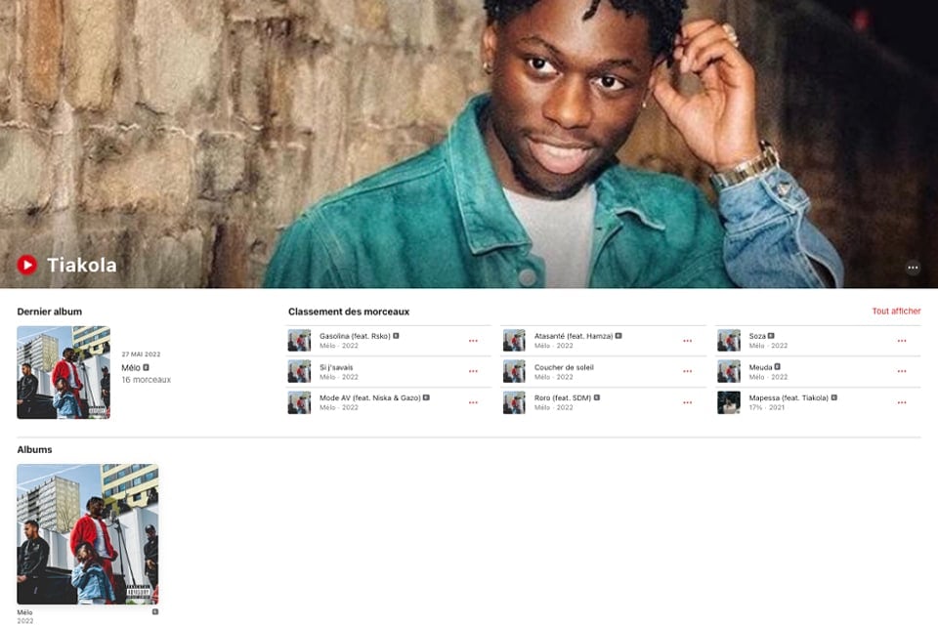This screenshot has height=625, width=938.
Task: Open options menu for Si j'savais
Action: [x=473, y=371]
